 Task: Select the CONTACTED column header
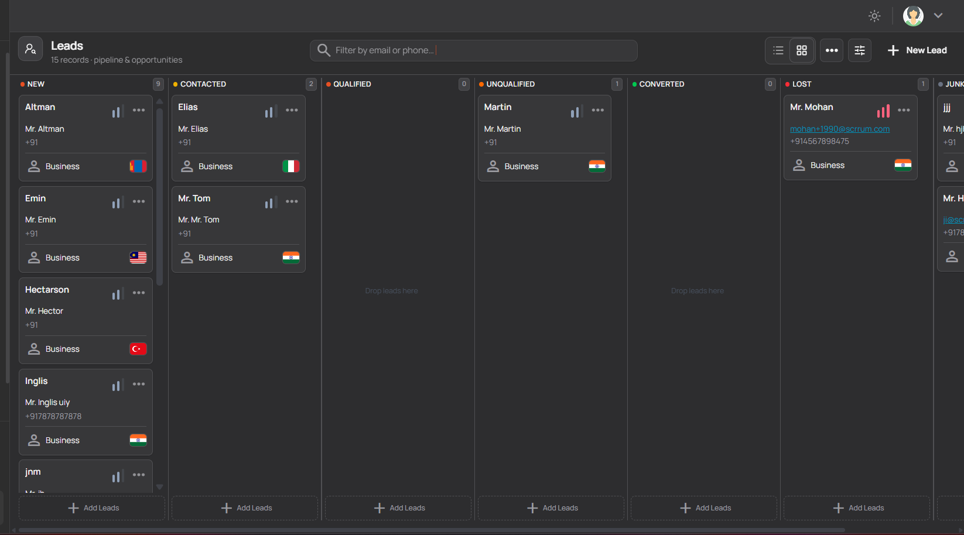point(203,84)
